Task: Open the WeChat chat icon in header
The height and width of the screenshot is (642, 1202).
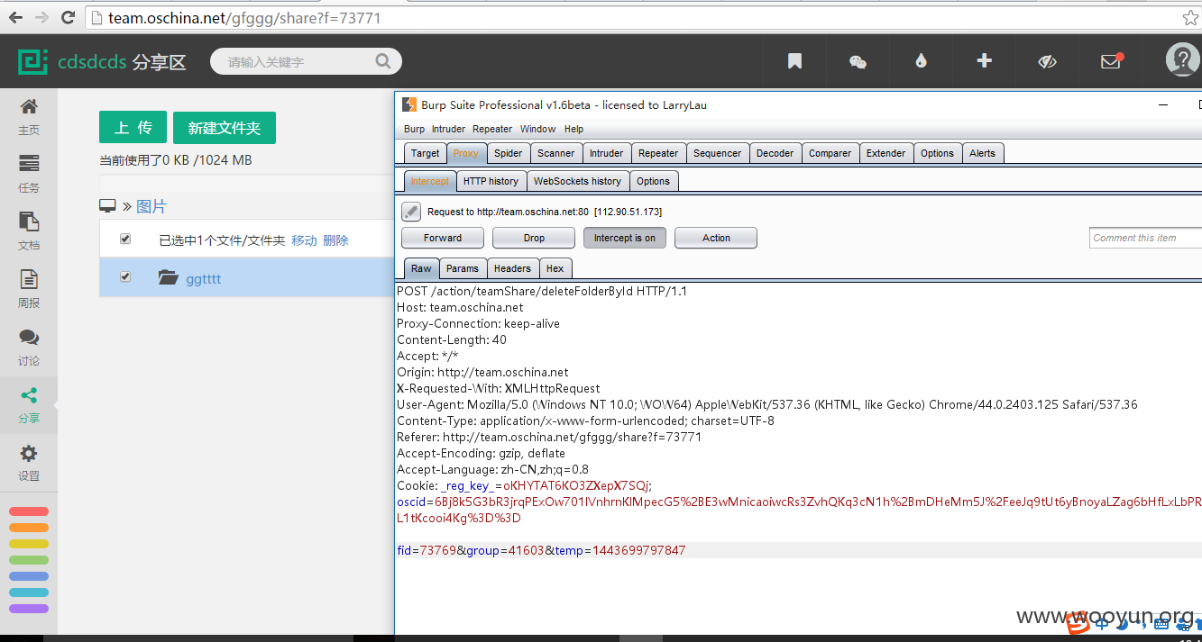Action: click(x=858, y=61)
